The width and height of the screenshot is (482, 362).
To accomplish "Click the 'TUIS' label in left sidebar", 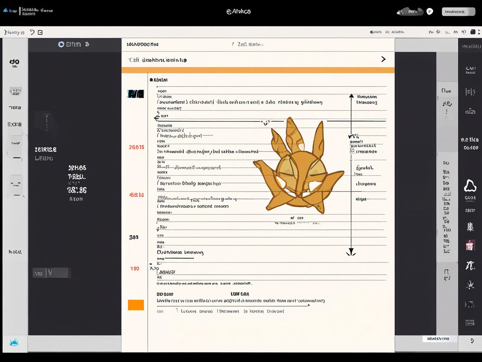I will point(15,107).
